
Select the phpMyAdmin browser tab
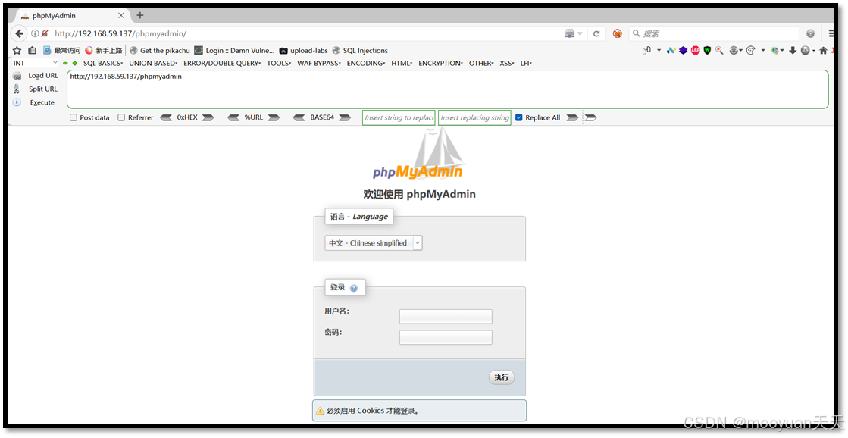point(70,15)
